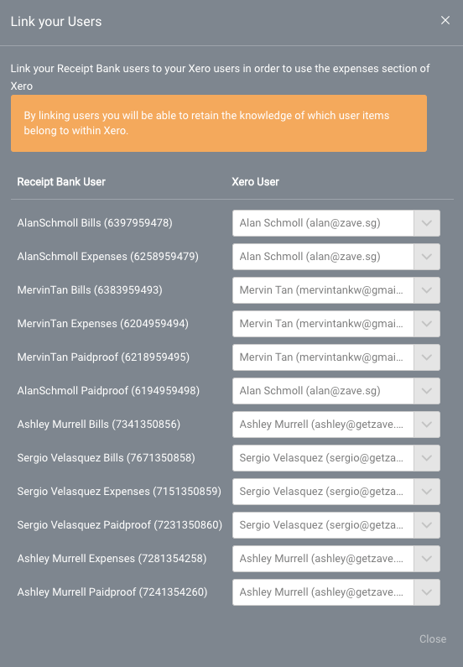Close the Link your Users dialog via X
The width and height of the screenshot is (463, 667).
click(445, 20)
